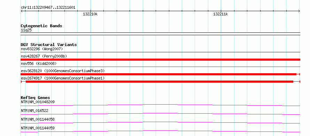Click the left arrow end of the ruler

pyautogui.click(x=22, y=11)
